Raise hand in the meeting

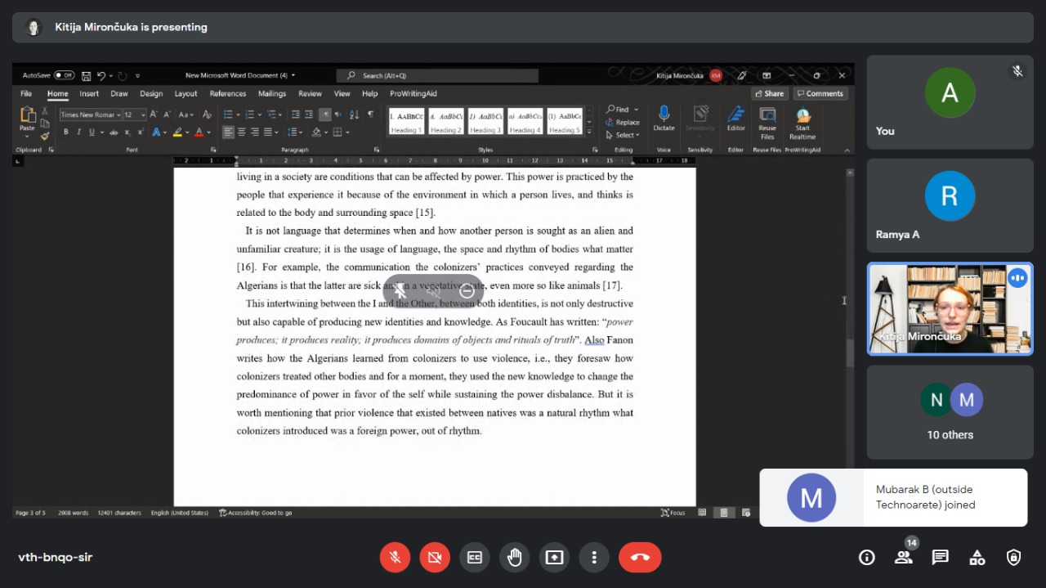[x=515, y=558]
